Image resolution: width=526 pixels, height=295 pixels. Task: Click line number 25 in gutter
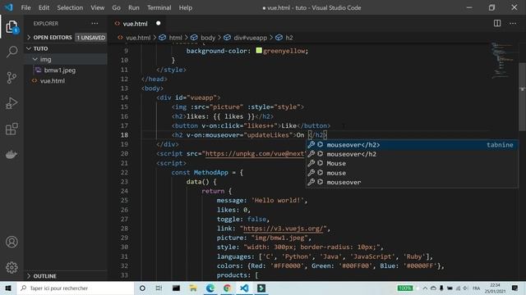coord(124,200)
